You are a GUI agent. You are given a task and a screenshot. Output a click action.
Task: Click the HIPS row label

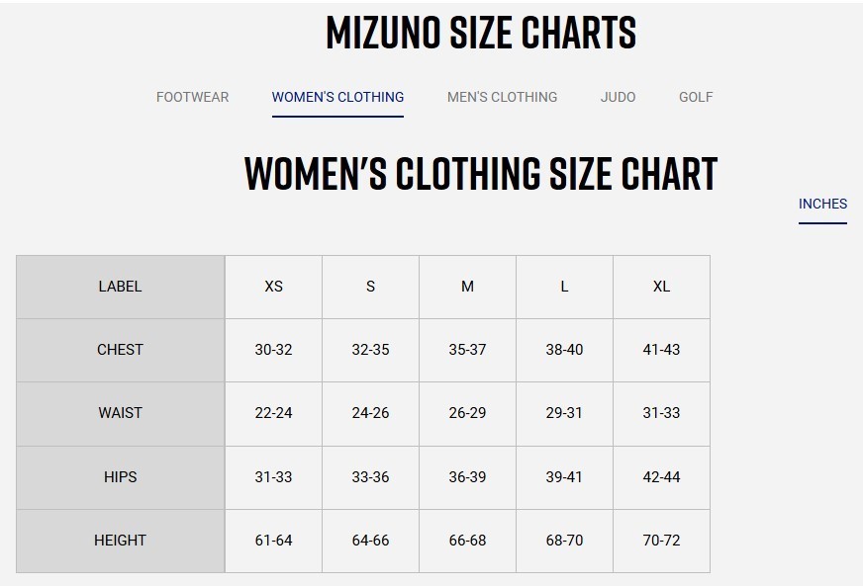click(x=120, y=477)
